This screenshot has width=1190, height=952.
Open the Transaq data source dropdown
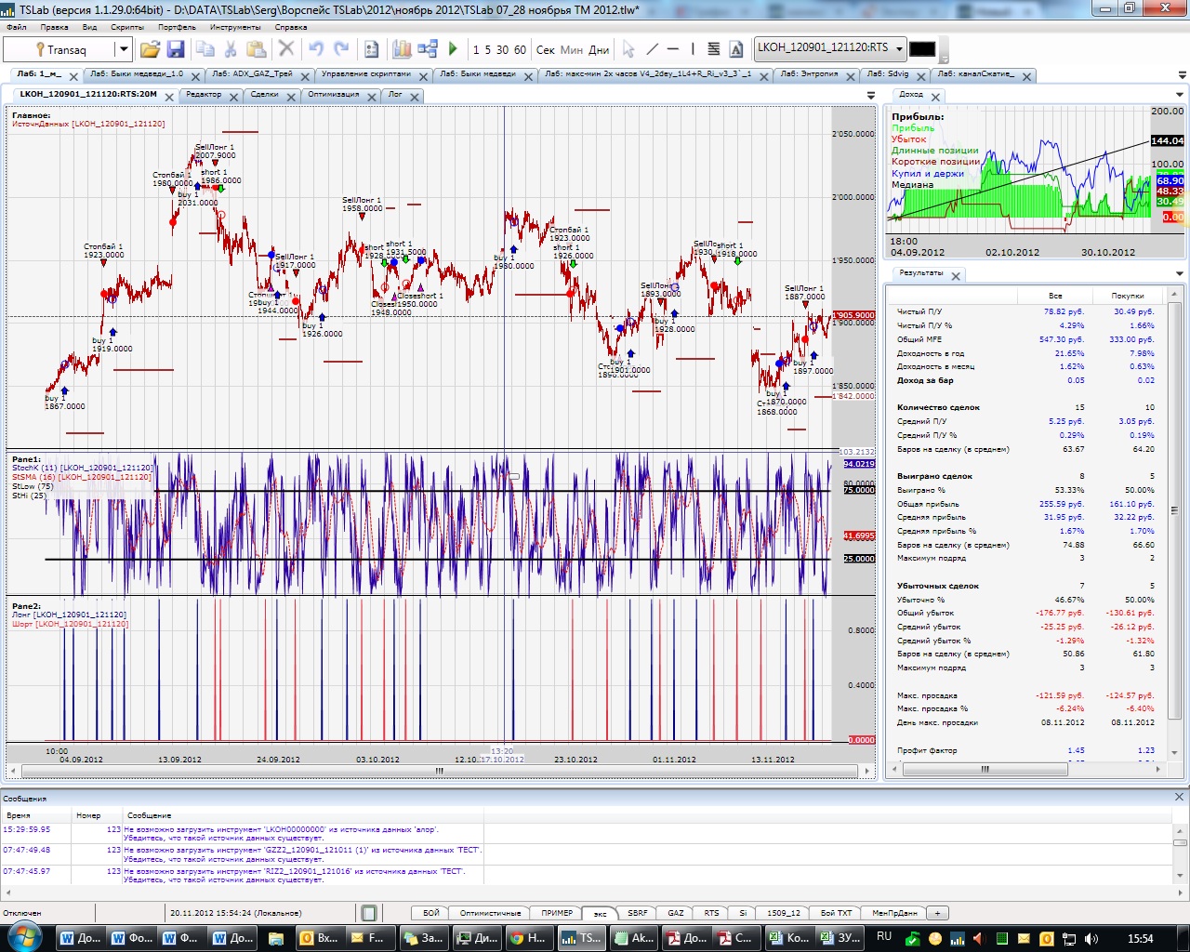[122, 50]
